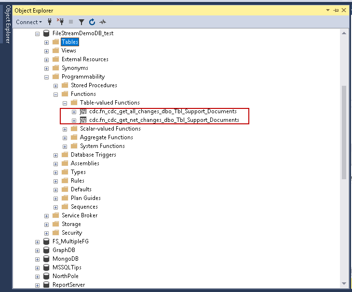Collapse the FileStreamDemoDB_test database node
This screenshot has width=352, height=292.
click(37, 34)
